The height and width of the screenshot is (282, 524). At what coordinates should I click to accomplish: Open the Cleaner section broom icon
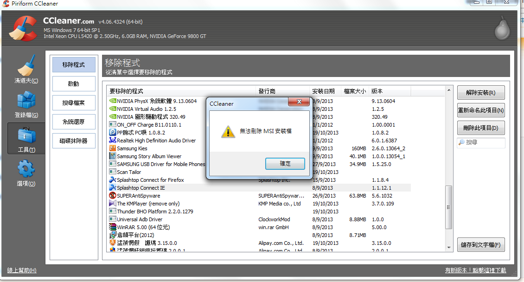(26, 65)
